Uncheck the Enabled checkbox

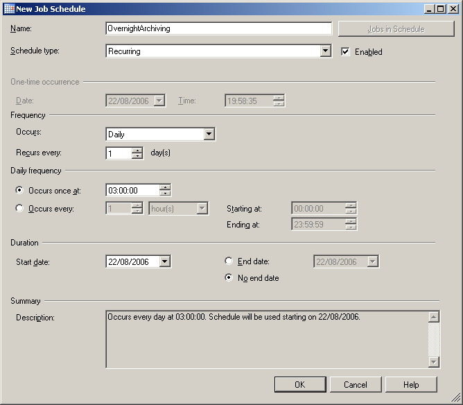pyautogui.click(x=345, y=51)
